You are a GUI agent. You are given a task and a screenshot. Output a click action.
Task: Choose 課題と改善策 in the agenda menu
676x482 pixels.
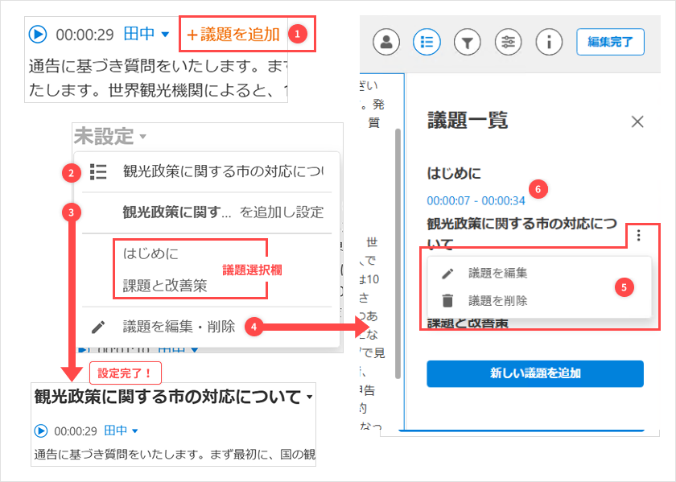pyautogui.click(x=164, y=285)
